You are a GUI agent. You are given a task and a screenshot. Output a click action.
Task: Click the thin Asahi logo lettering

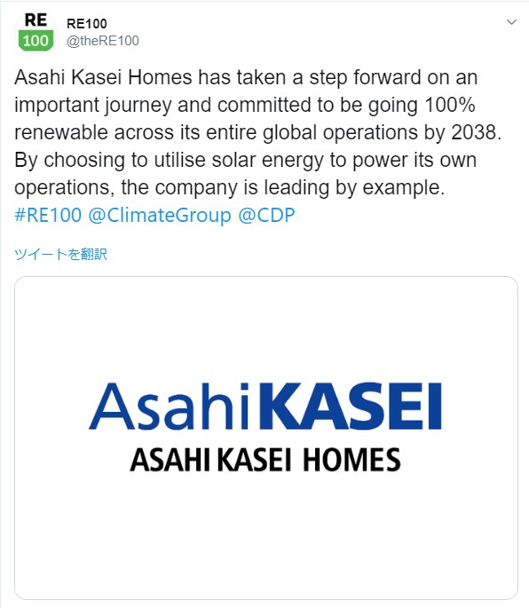[169, 406]
